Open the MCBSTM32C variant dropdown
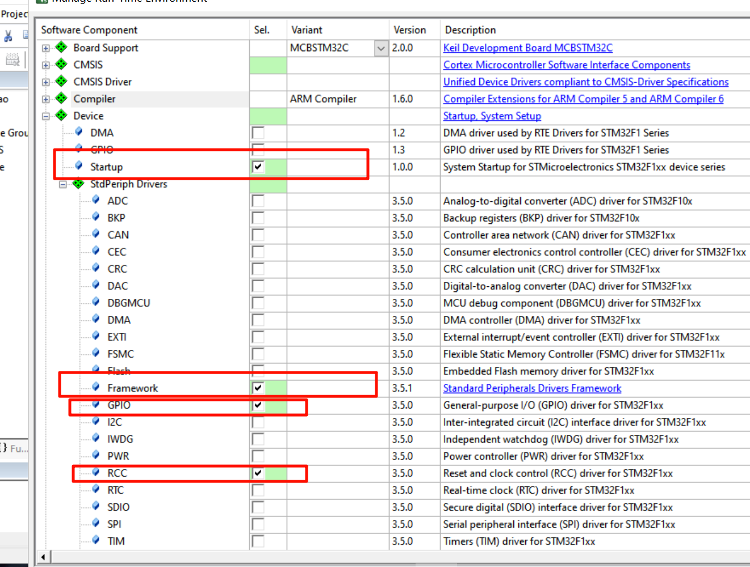750x567 pixels. [x=381, y=48]
